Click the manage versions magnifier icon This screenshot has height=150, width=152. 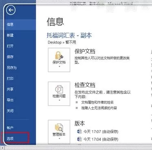tap(59, 128)
